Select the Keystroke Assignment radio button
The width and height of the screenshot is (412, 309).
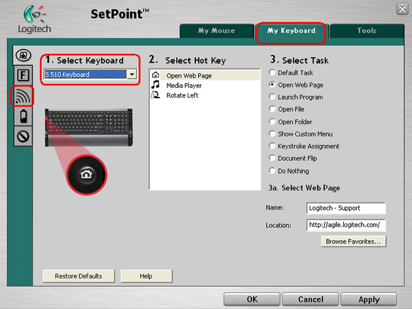pyautogui.click(x=272, y=146)
